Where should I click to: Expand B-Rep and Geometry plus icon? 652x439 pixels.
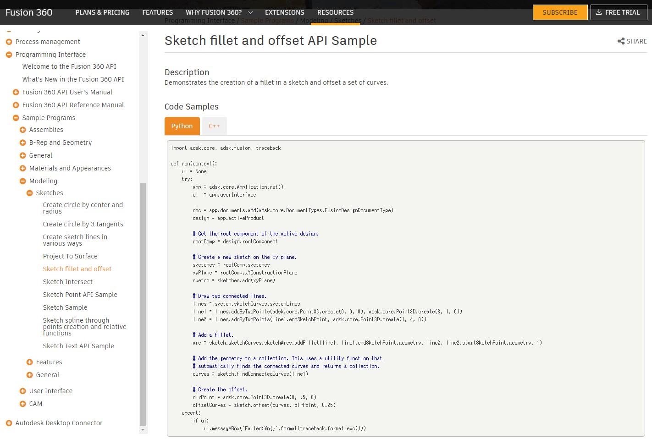pos(22,143)
